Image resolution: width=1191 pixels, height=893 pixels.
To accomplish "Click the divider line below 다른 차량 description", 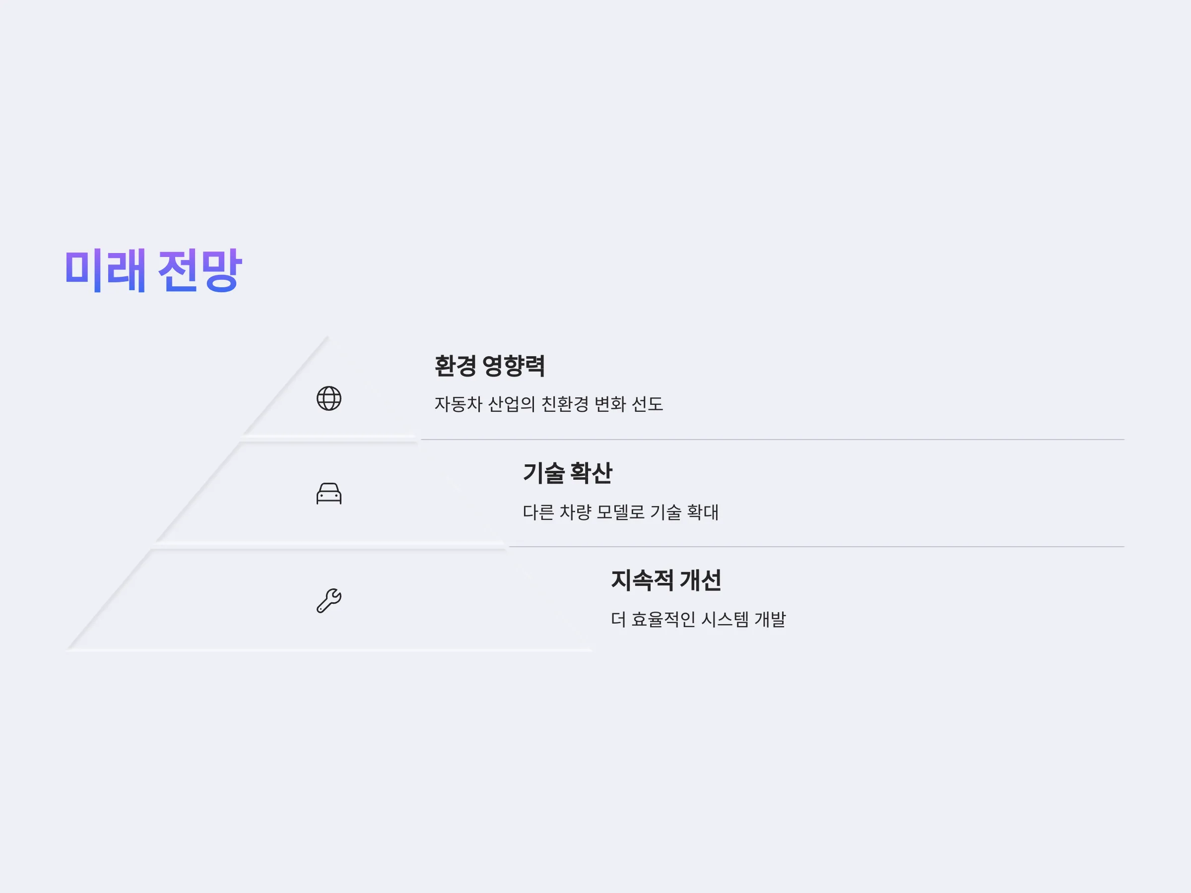I will (817, 547).
